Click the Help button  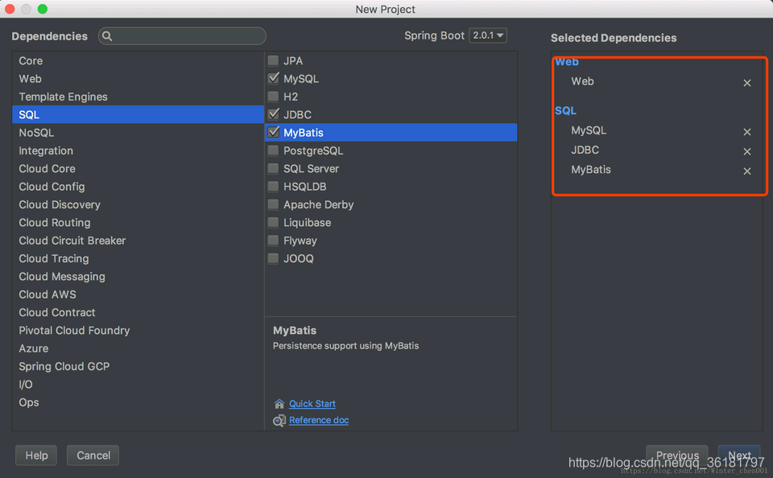pos(36,455)
